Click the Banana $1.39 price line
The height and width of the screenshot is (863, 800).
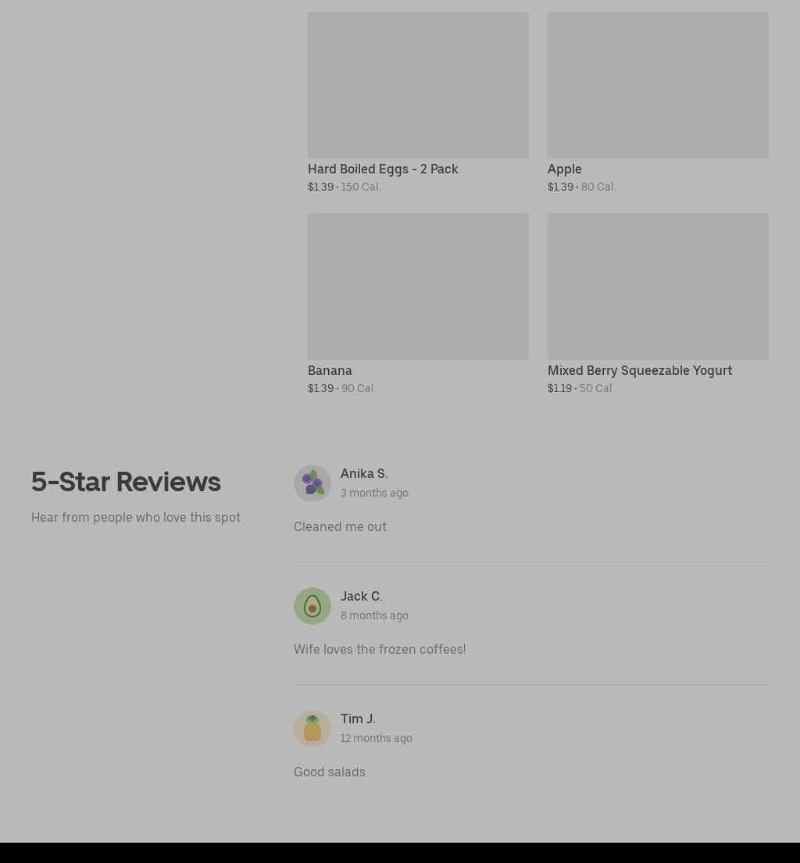coord(342,388)
